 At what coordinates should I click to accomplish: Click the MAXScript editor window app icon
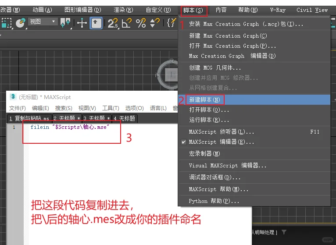(x=13, y=97)
